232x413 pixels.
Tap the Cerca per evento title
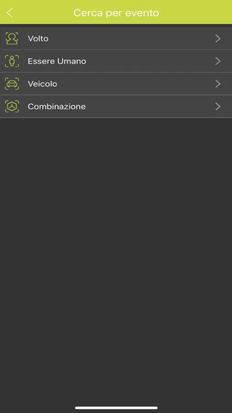click(116, 13)
